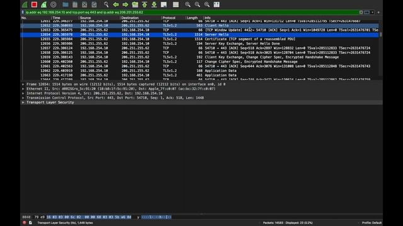Viewport: 403px width, 226px height.
Task: Sort packets by Time column
Action: click(x=65, y=18)
